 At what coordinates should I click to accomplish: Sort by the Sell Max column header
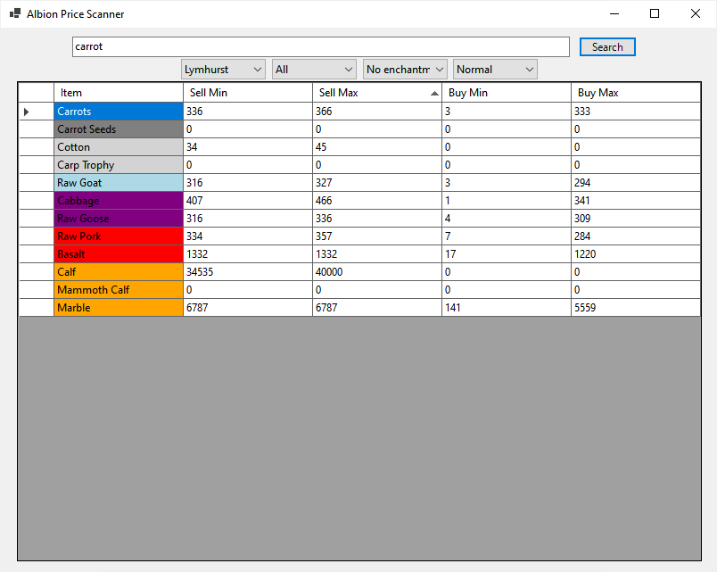click(x=377, y=93)
